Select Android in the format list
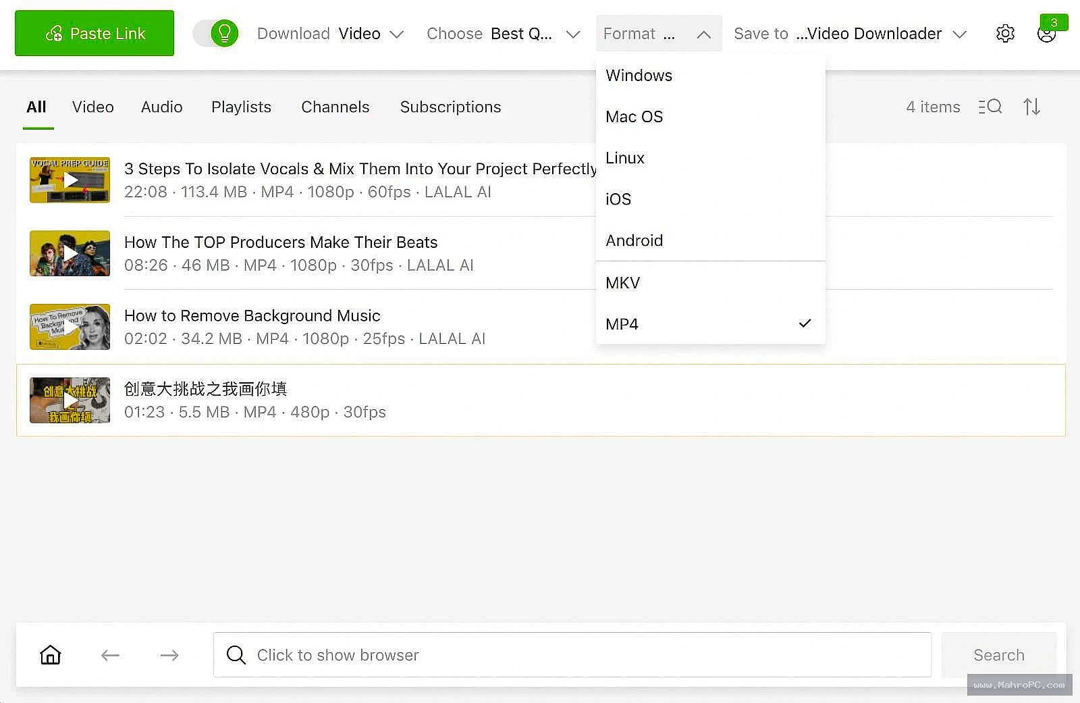 (710, 240)
